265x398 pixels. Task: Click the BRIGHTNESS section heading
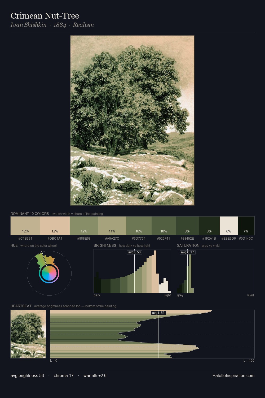pos(105,245)
